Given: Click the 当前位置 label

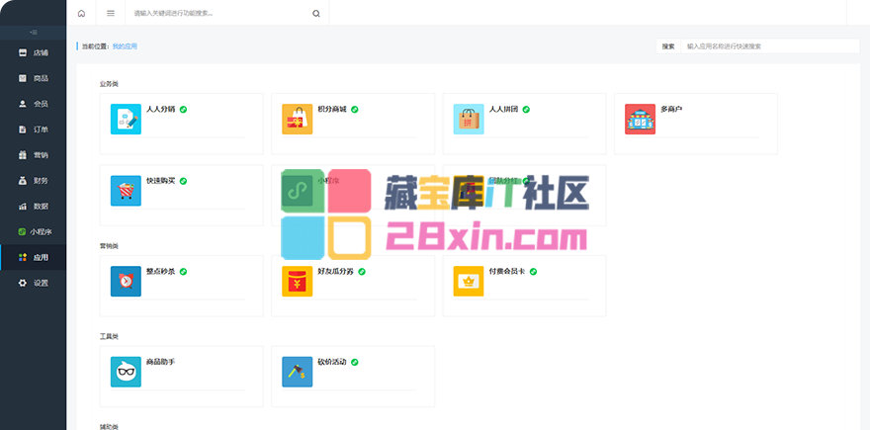Looking at the screenshot, I should pyautogui.click(x=96, y=46).
